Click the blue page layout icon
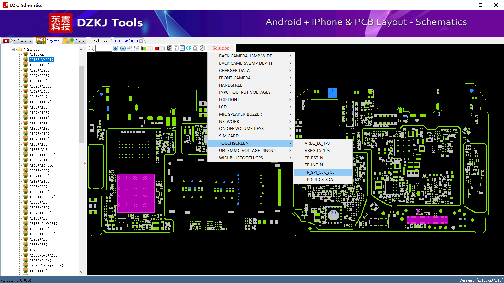This screenshot has width=504, height=283. (x=182, y=48)
